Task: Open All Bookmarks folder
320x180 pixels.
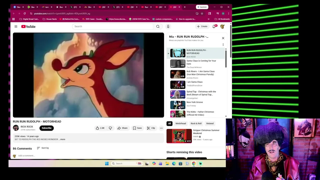Action: (x=222, y=19)
